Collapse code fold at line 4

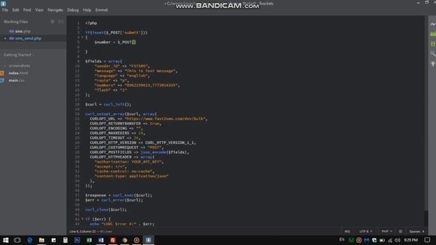(x=82, y=37)
